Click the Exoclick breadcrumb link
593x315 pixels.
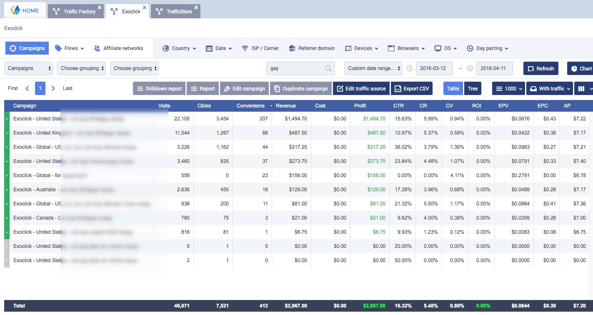click(x=13, y=28)
